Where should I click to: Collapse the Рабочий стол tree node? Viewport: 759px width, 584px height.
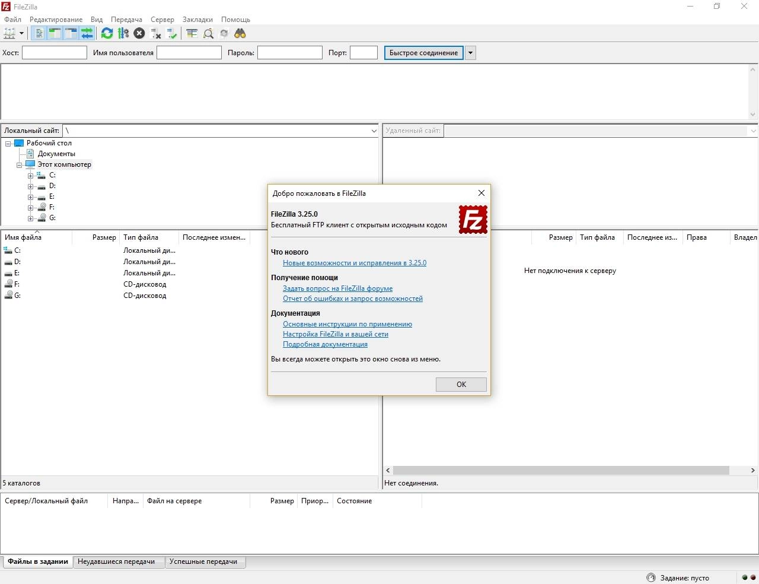click(8, 143)
